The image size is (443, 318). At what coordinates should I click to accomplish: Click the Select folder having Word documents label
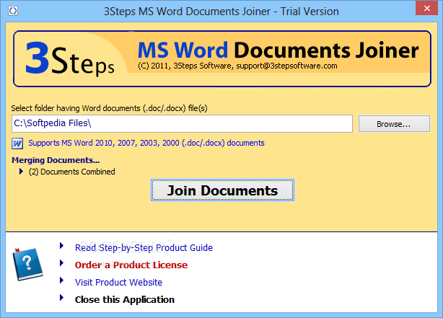tap(109, 108)
